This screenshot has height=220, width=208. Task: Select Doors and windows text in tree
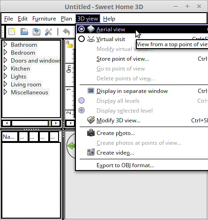36,61
